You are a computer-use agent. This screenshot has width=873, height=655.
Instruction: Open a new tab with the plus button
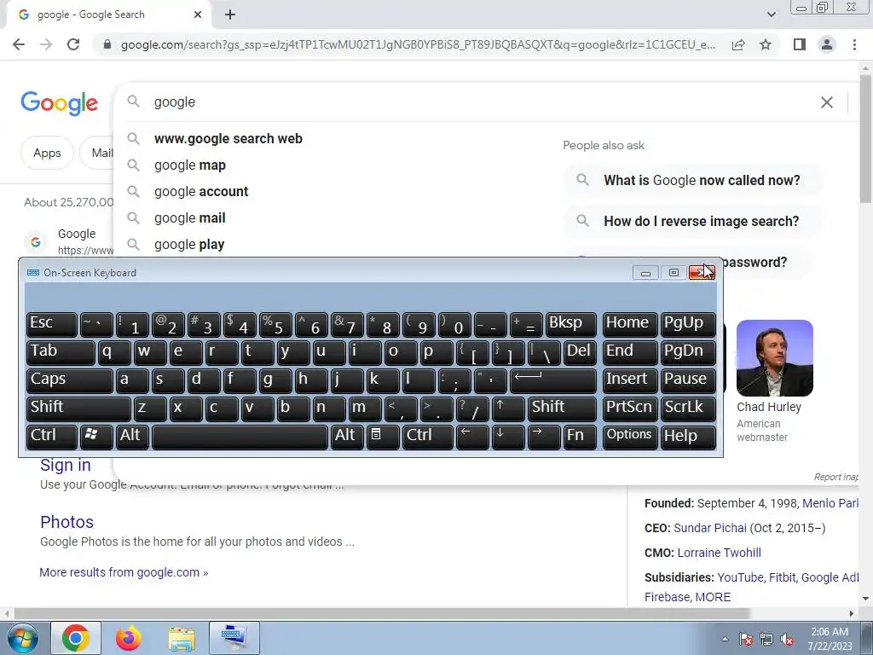coord(230,15)
